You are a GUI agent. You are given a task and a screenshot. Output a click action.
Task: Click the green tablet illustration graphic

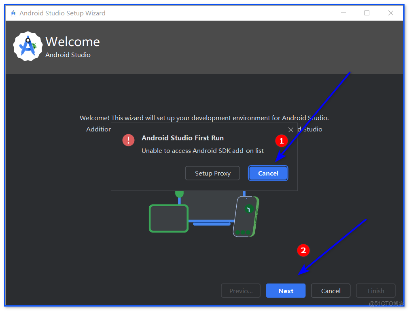[x=169, y=218]
